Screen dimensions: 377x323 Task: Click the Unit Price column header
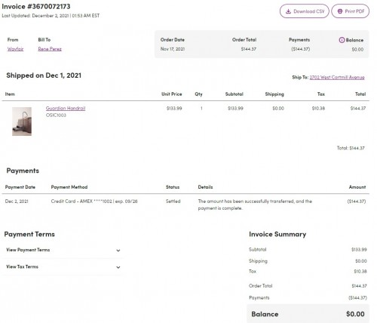click(172, 94)
